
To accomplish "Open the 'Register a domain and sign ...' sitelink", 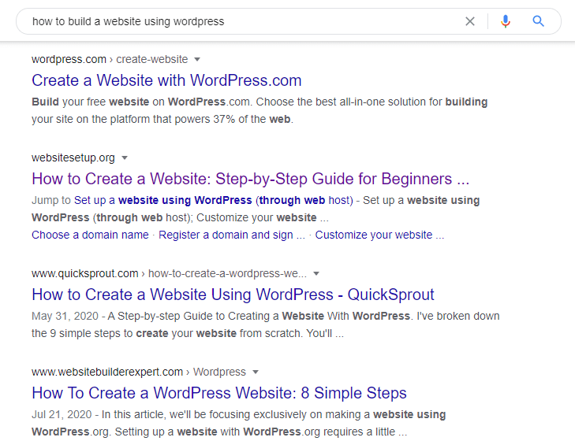I will pyautogui.click(x=232, y=235).
